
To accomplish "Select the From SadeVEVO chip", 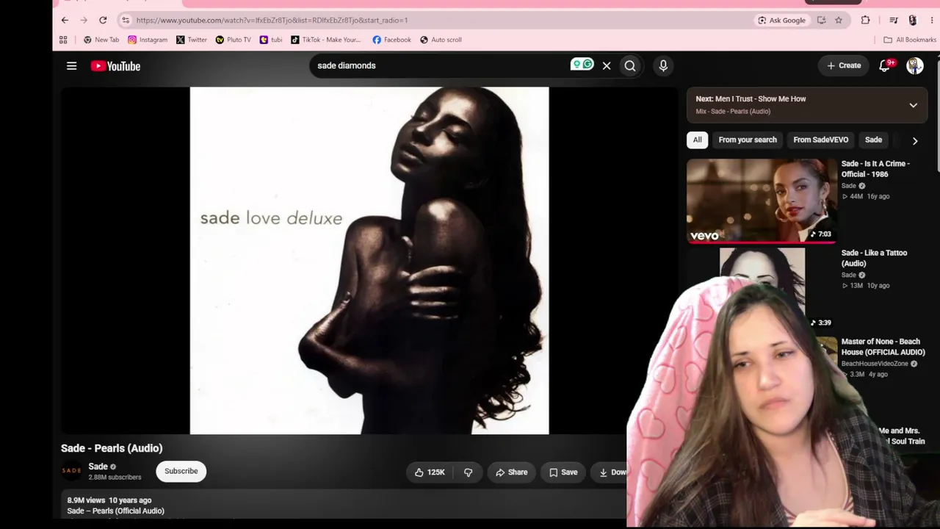I will point(821,140).
